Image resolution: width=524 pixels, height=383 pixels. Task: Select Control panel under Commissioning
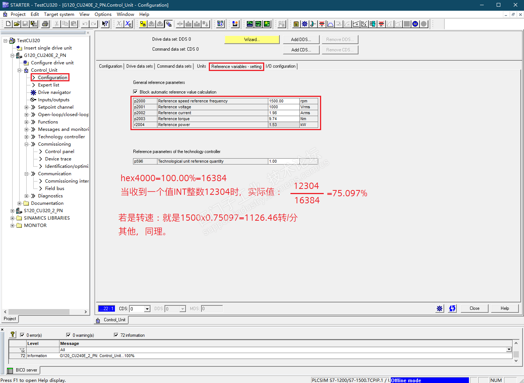(59, 152)
